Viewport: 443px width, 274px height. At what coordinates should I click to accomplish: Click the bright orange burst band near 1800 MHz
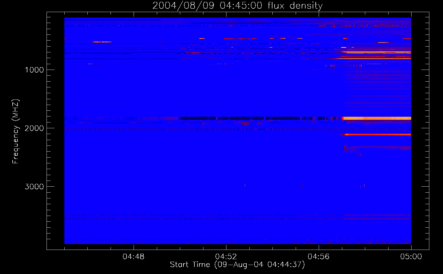pos(377,118)
